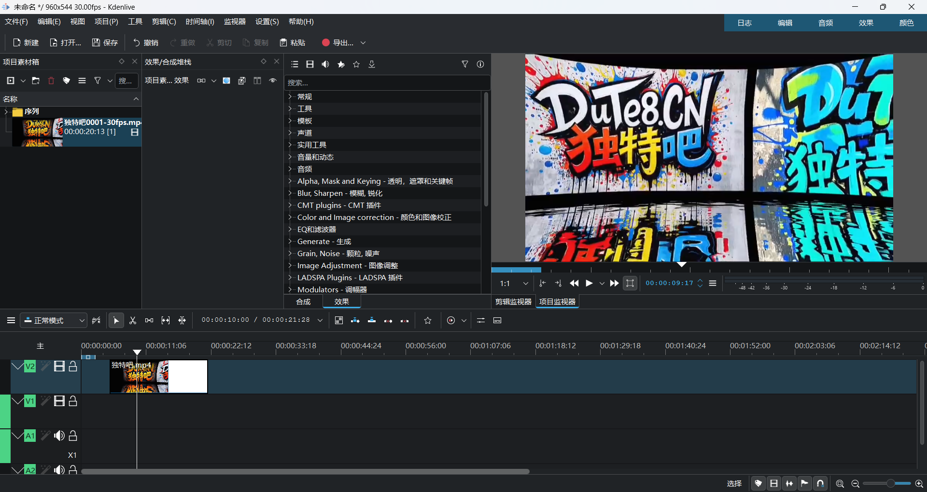Open the audio mixer sliders icon
The width and height of the screenshot is (927, 492).
(481, 320)
